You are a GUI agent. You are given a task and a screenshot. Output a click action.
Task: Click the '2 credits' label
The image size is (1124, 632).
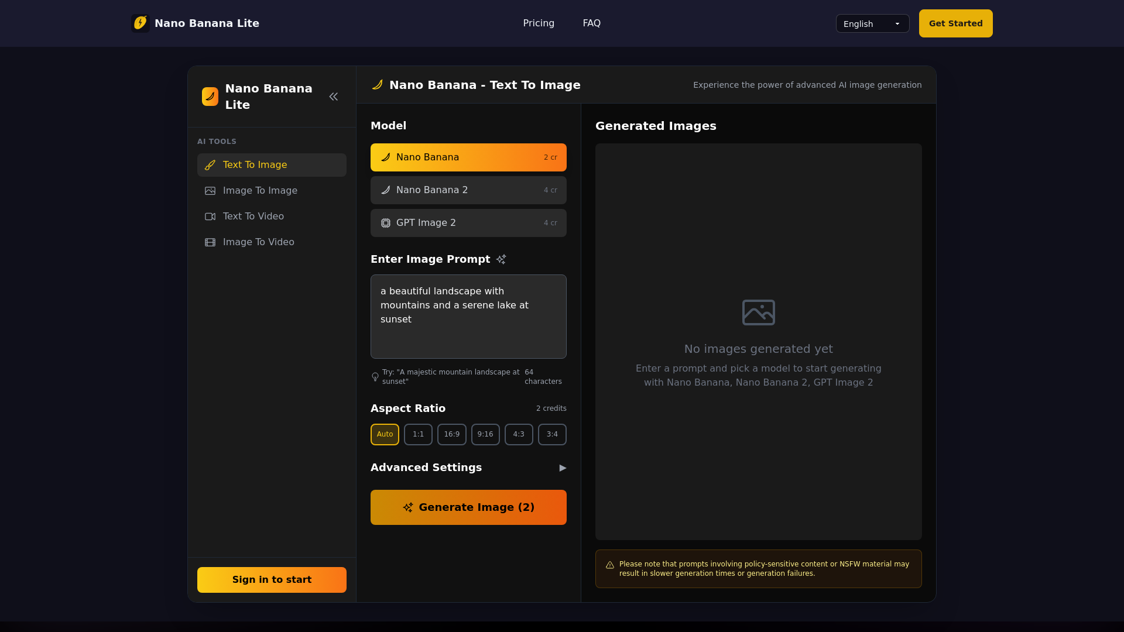(x=551, y=408)
